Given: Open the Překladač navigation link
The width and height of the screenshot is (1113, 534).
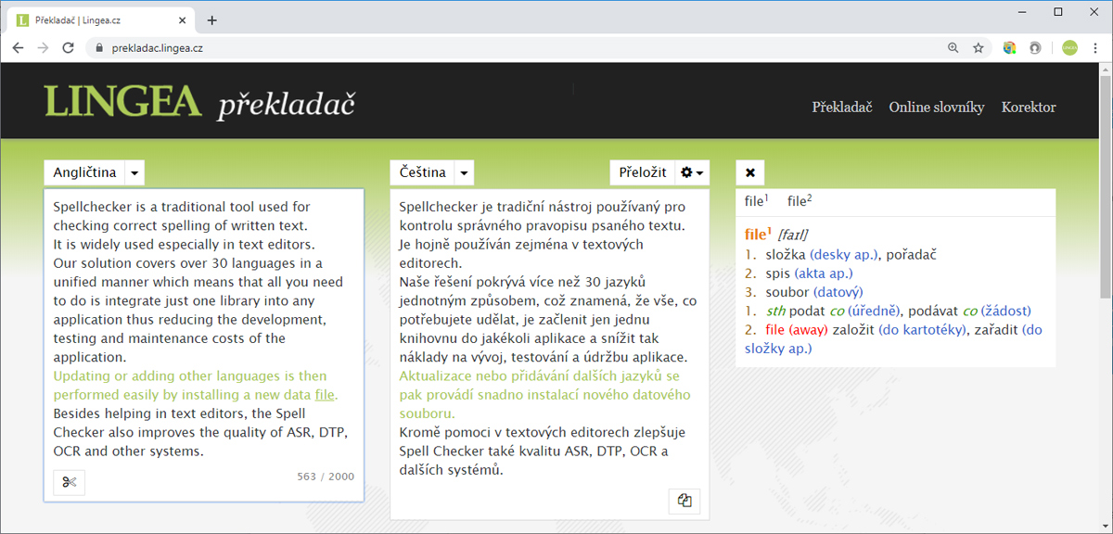Looking at the screenshot, I should point(842,107).
